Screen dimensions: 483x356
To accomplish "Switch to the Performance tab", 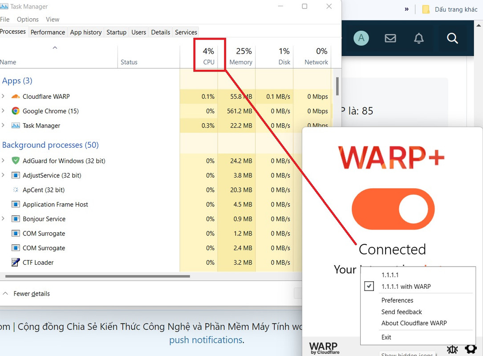I will [x=48, y=32].
